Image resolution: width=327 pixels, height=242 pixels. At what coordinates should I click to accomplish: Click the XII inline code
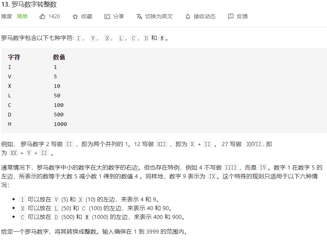(x=161, y=144)
